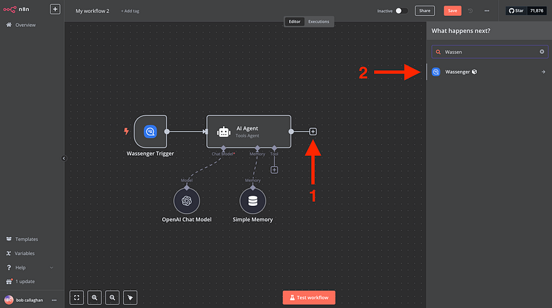Image resolution: width=552 pixels, height=308 pixels.
Task: Click the Wassenger Trigger node icon
Action: tap(150, 131)
